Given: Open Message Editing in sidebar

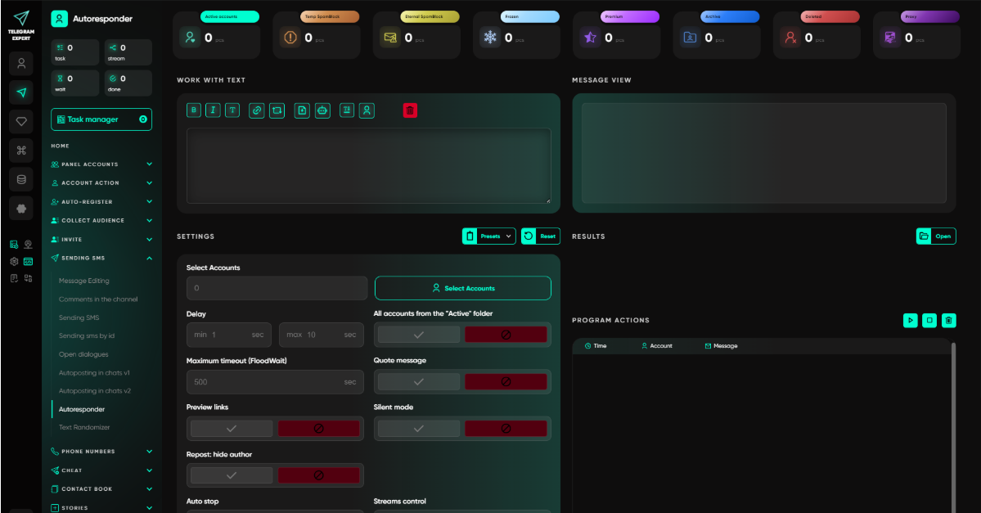Looking at the screenshot, I should click(83, 281).
